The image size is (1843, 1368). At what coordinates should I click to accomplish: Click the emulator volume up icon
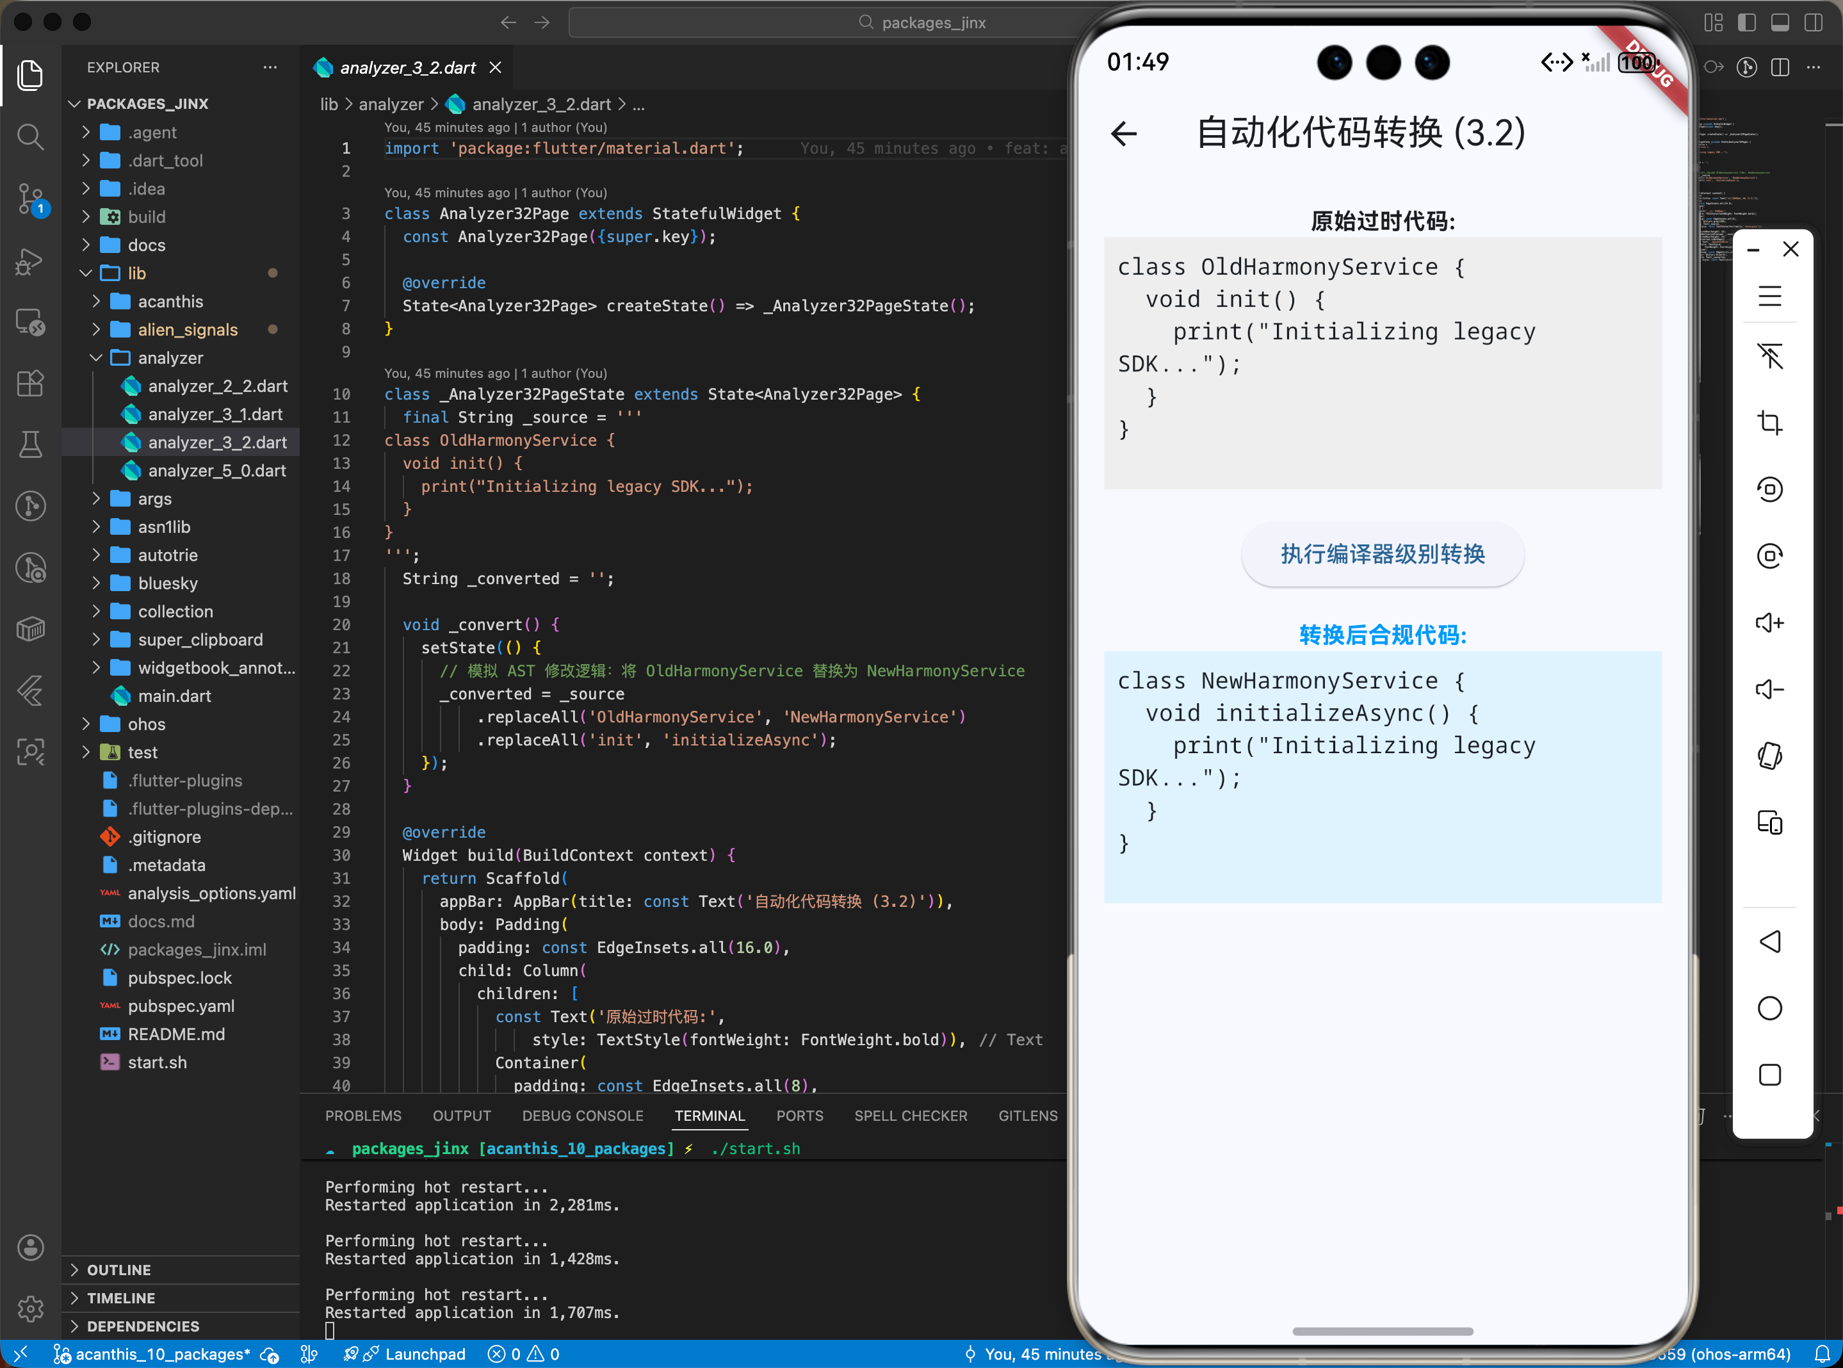point(1769,623)
